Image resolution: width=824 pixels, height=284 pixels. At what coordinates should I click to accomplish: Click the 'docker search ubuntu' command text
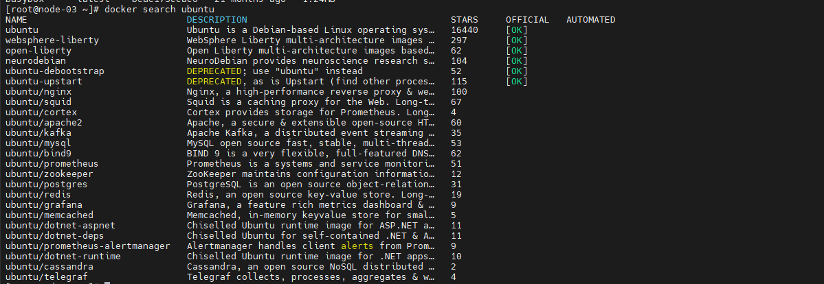[159, 10]
